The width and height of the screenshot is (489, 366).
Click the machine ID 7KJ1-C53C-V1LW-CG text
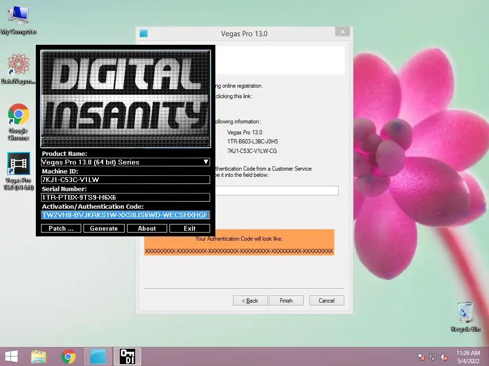(x=252, y=151)
